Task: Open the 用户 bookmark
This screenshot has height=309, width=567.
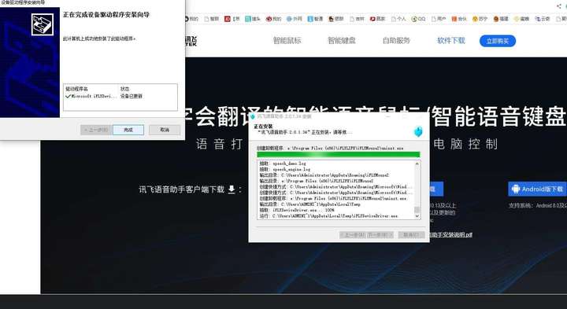Action: [x=439, y=19]
